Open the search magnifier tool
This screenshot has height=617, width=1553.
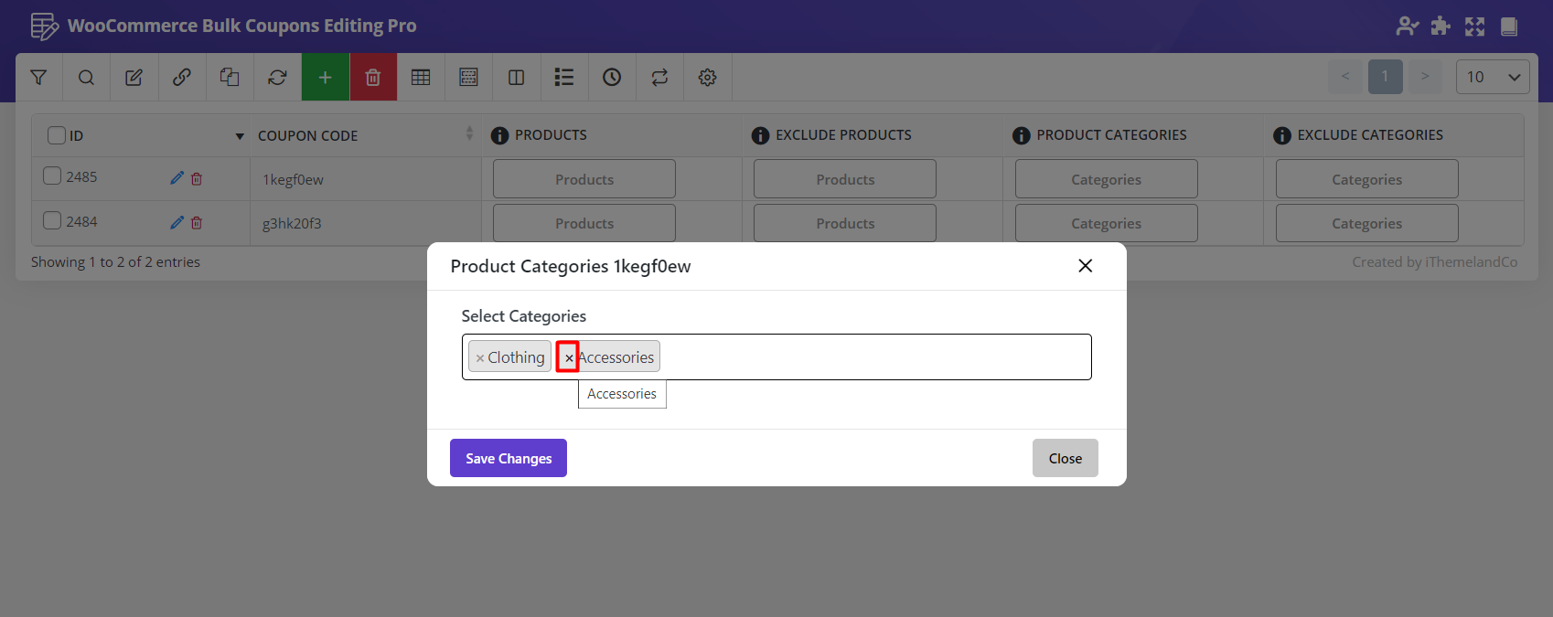tap(86, 78)
